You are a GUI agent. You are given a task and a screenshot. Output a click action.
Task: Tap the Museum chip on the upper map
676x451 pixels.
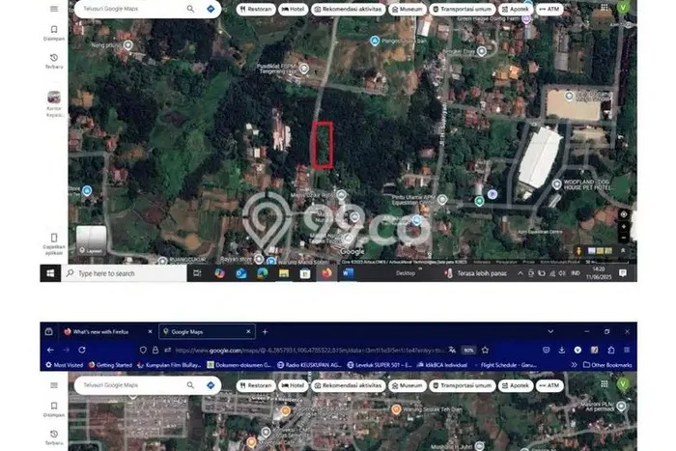407,9
